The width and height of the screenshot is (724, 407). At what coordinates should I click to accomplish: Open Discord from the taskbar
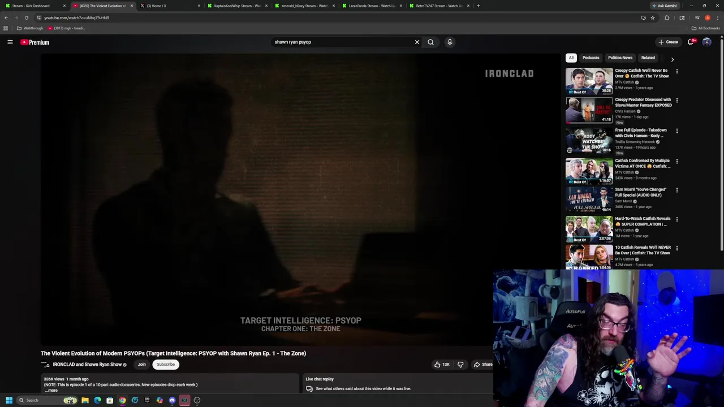pyautogui.click(x=172, y=400)
